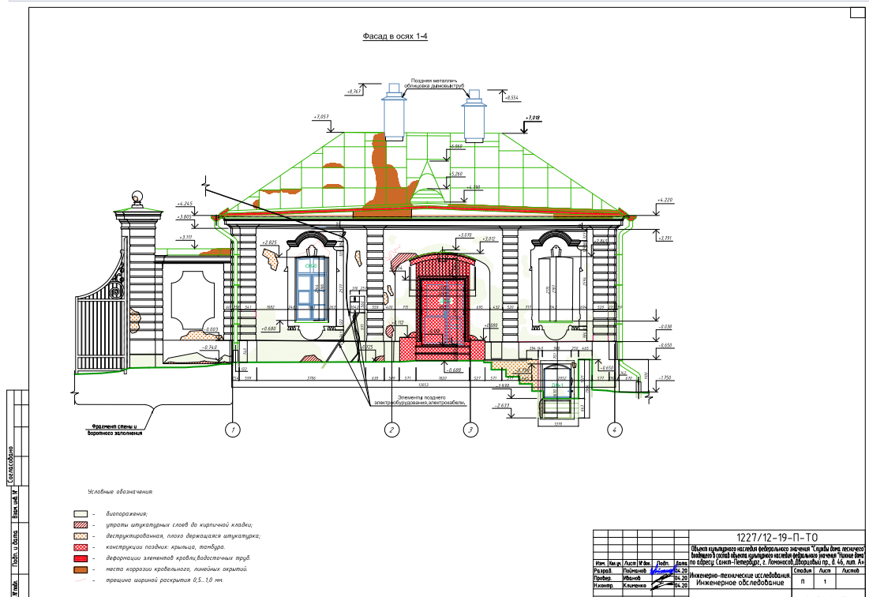
Task: Click the orange-brown corrosion legend swatch
Action: 81,569
